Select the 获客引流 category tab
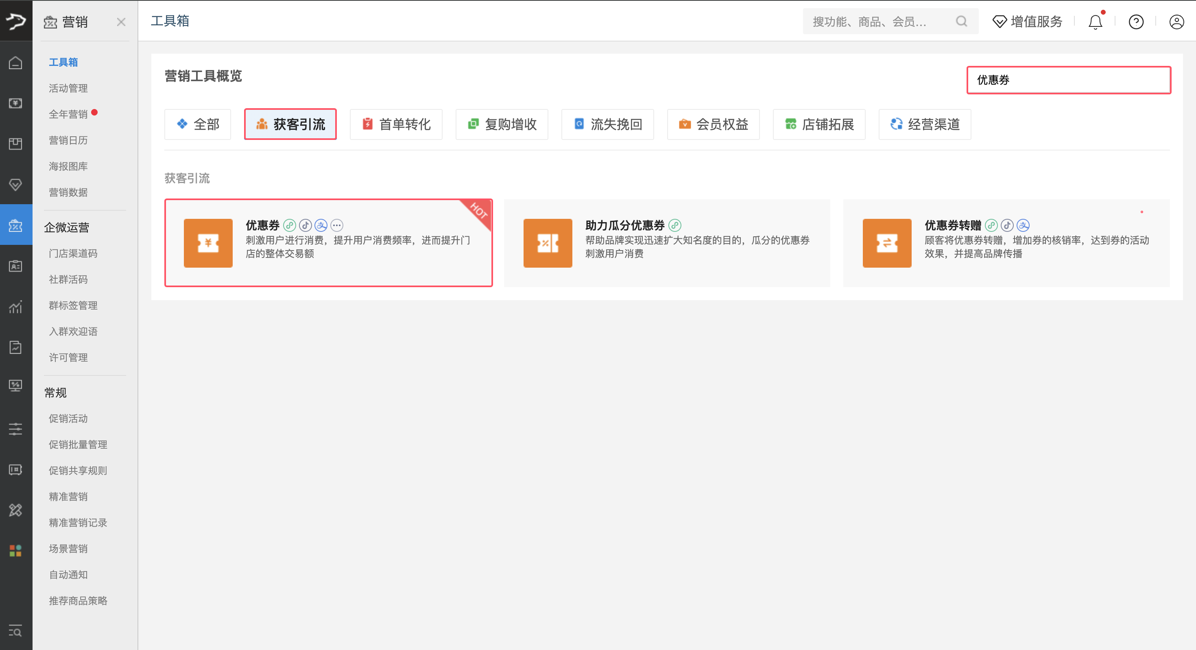Image resolution: width=1196 pixels, height=650 pixels. click(290, 124)
